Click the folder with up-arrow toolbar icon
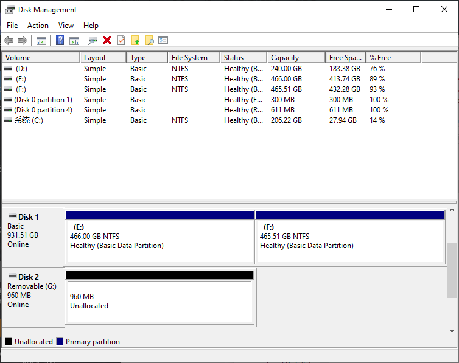This screenshot has height=363, width=459. [135, 40]
